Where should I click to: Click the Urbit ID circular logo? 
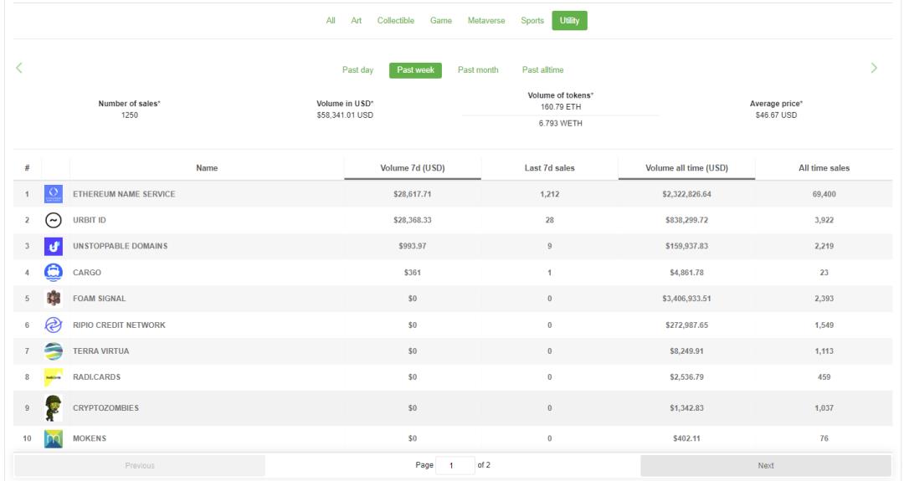(x=54, y=220)
